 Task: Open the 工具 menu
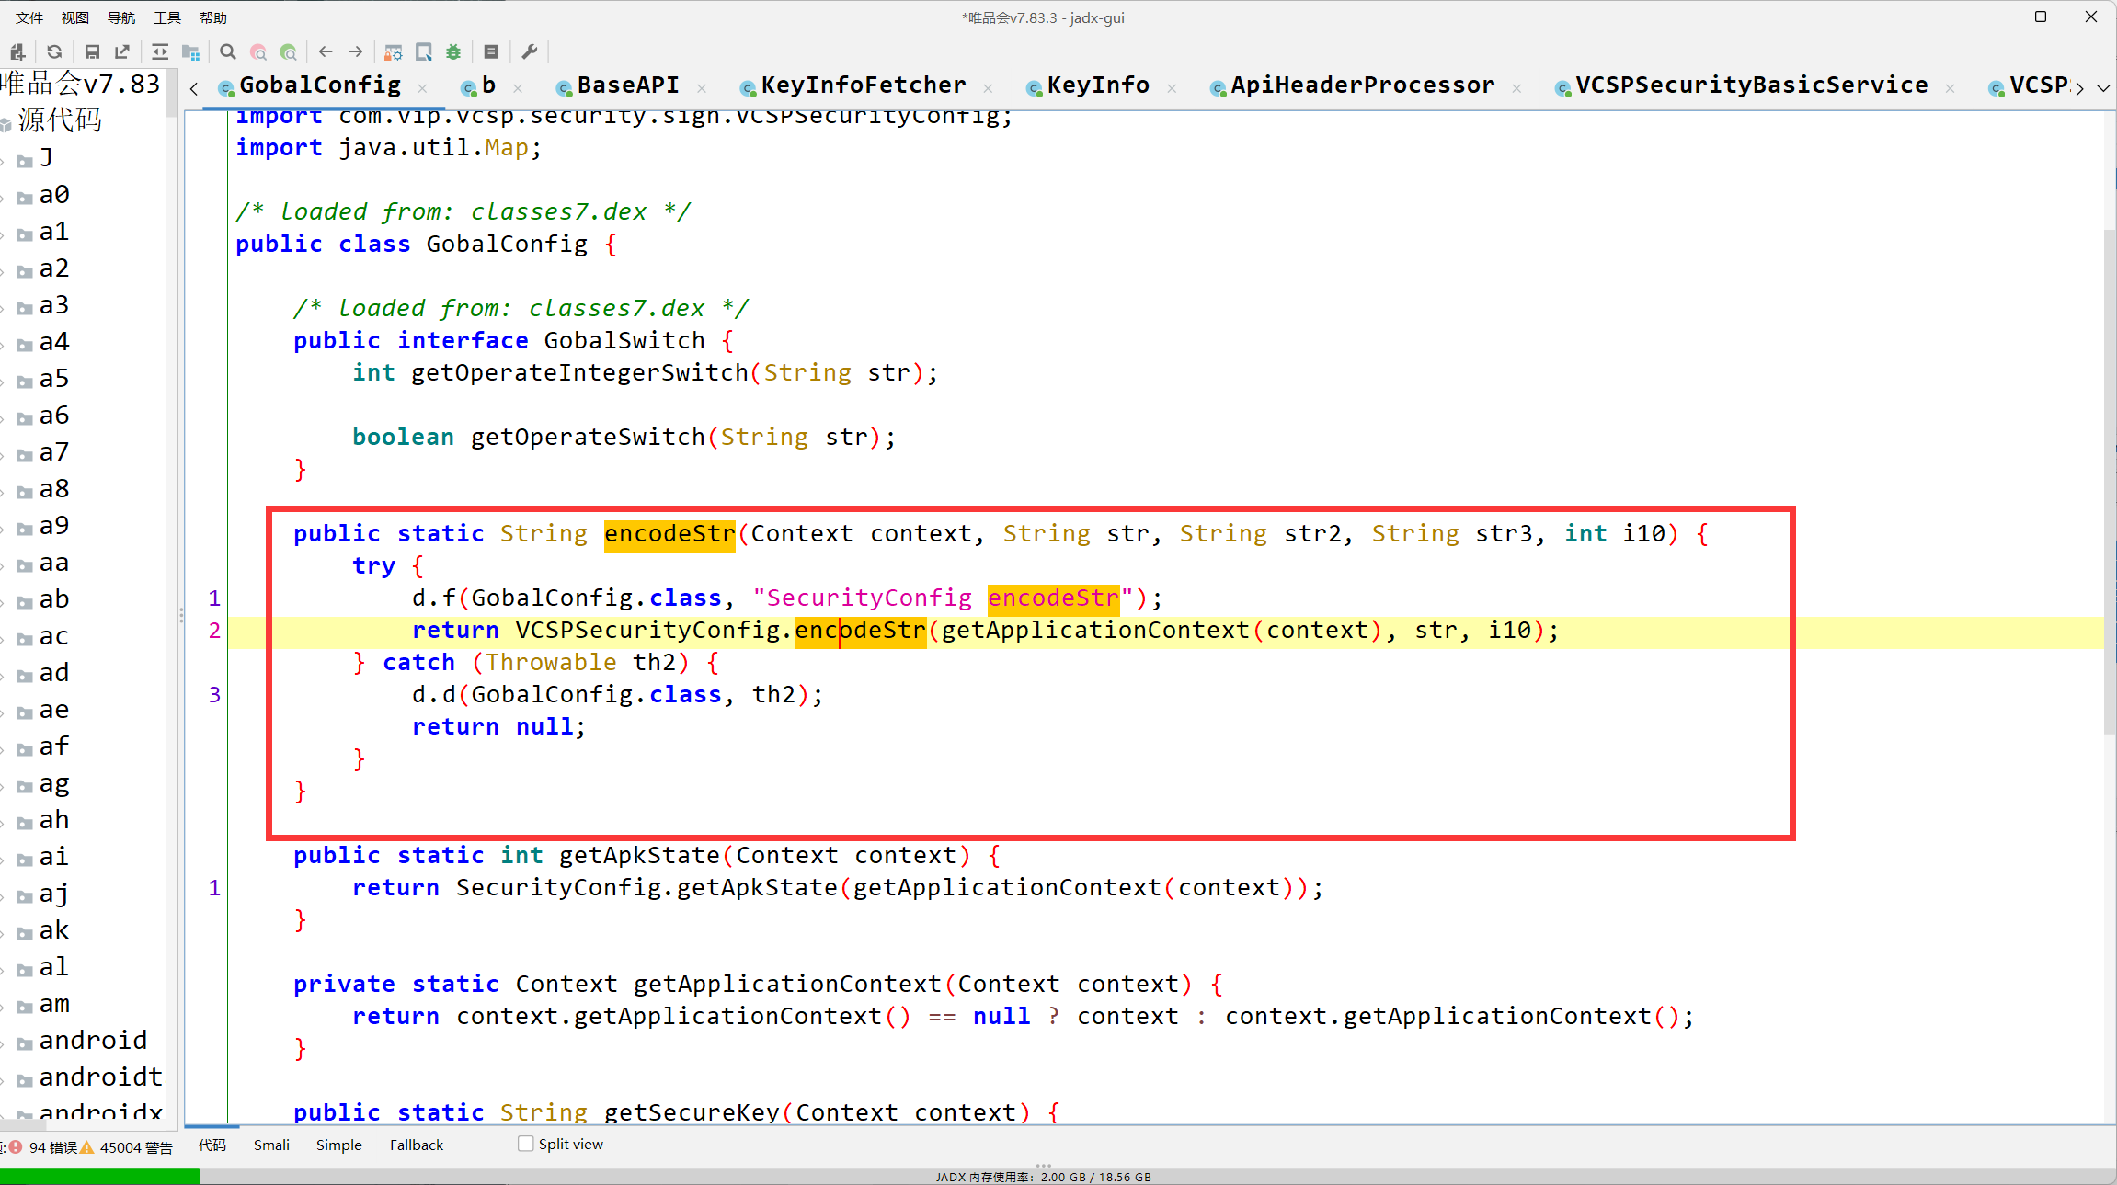click(x=167, y=17)
